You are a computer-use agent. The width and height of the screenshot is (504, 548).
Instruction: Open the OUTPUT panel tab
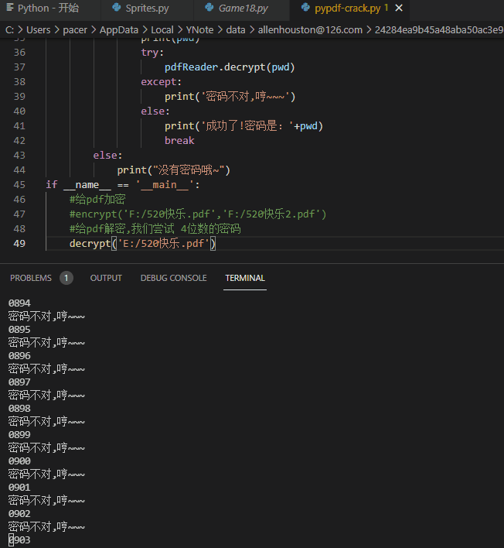click(x=106, y=278)
